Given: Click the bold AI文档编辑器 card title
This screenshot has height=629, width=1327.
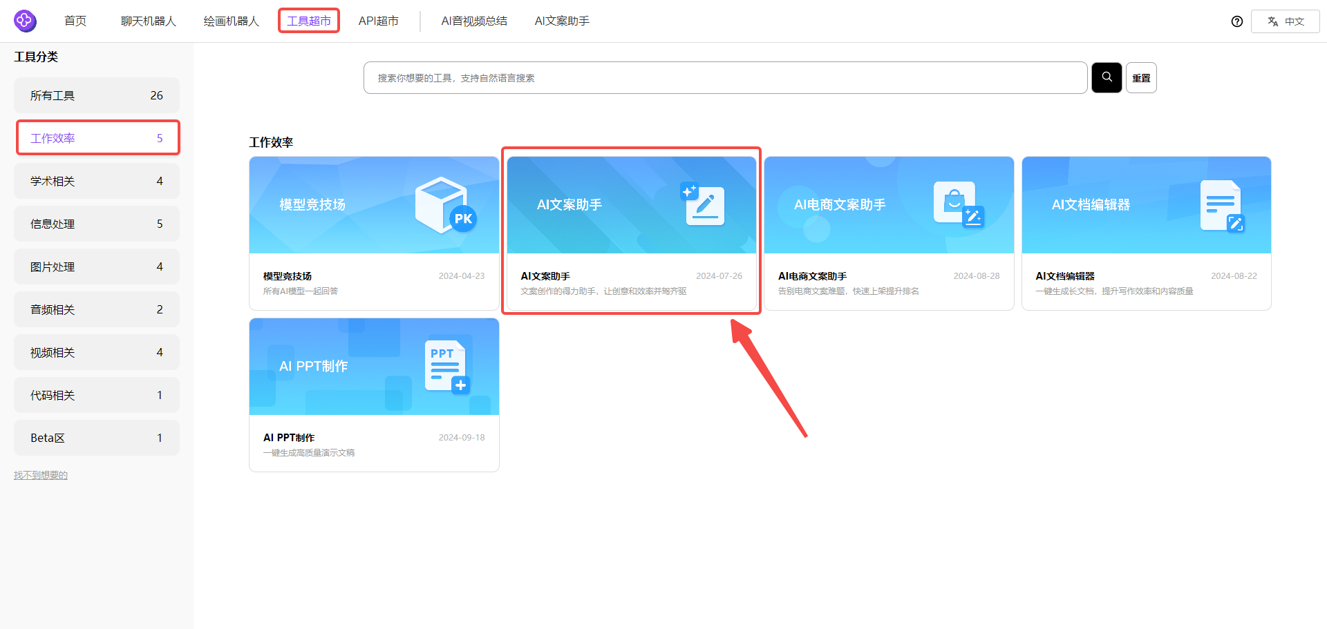Looking at the screenshot, I should click(1065, 275).
